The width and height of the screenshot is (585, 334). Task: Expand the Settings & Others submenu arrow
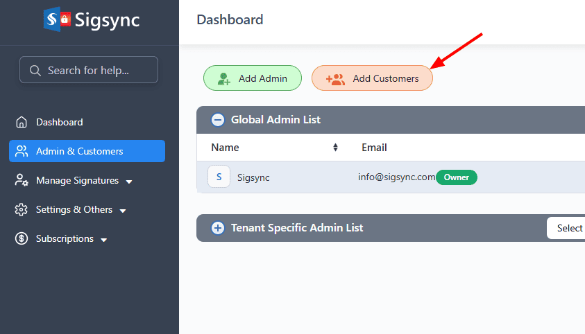coord(123,211)
